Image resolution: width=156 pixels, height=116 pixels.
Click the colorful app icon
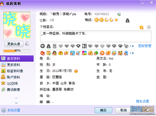84,53
